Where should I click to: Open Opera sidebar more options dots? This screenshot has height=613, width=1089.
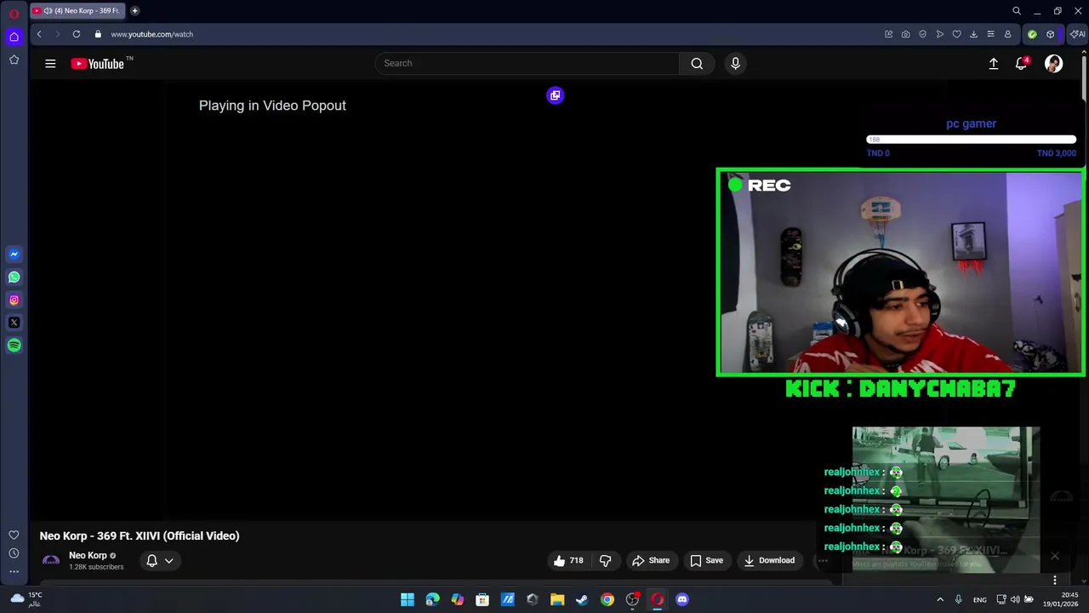point(14,571)
